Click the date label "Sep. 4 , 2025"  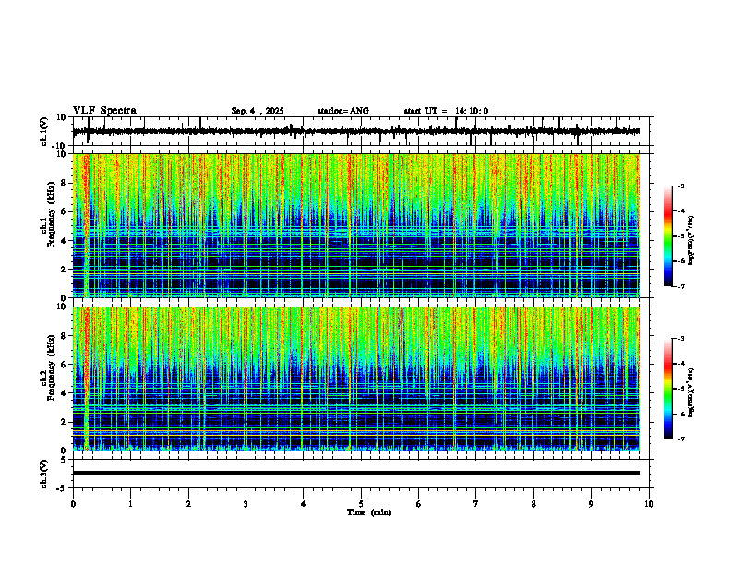click(258, 111)
